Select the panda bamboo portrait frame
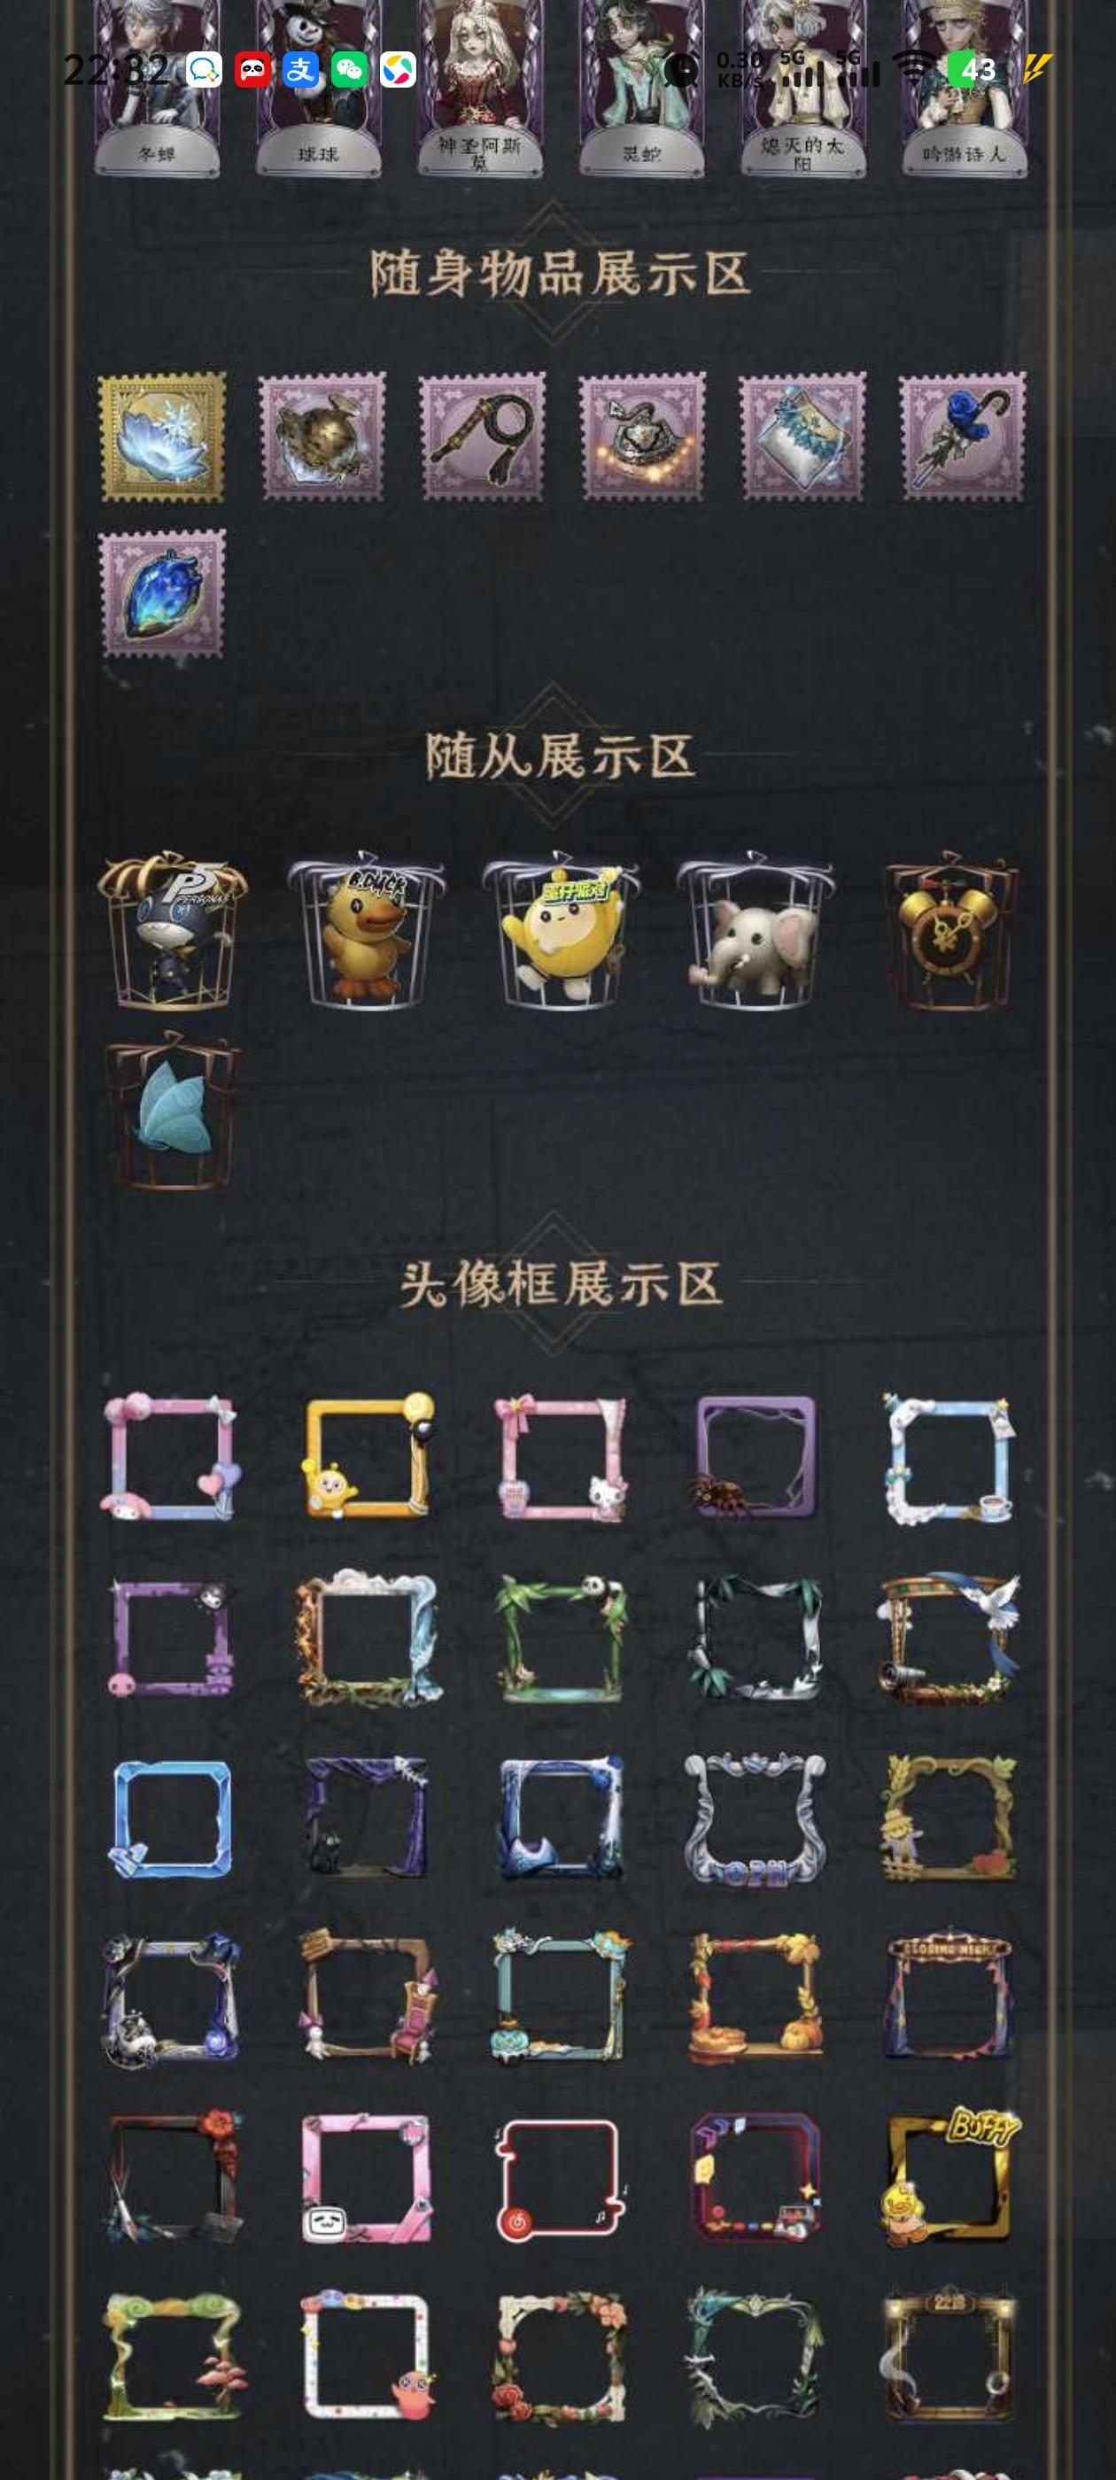The width and height of the screenshot is (1116, 2480). [562, 1639]
